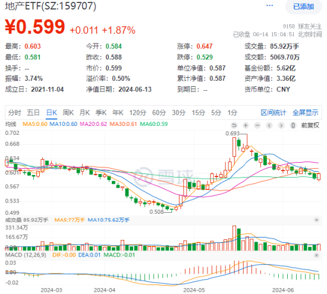Click the 今开 0.584 value
The width and height of the screenshot is (327, 294).
114,46
